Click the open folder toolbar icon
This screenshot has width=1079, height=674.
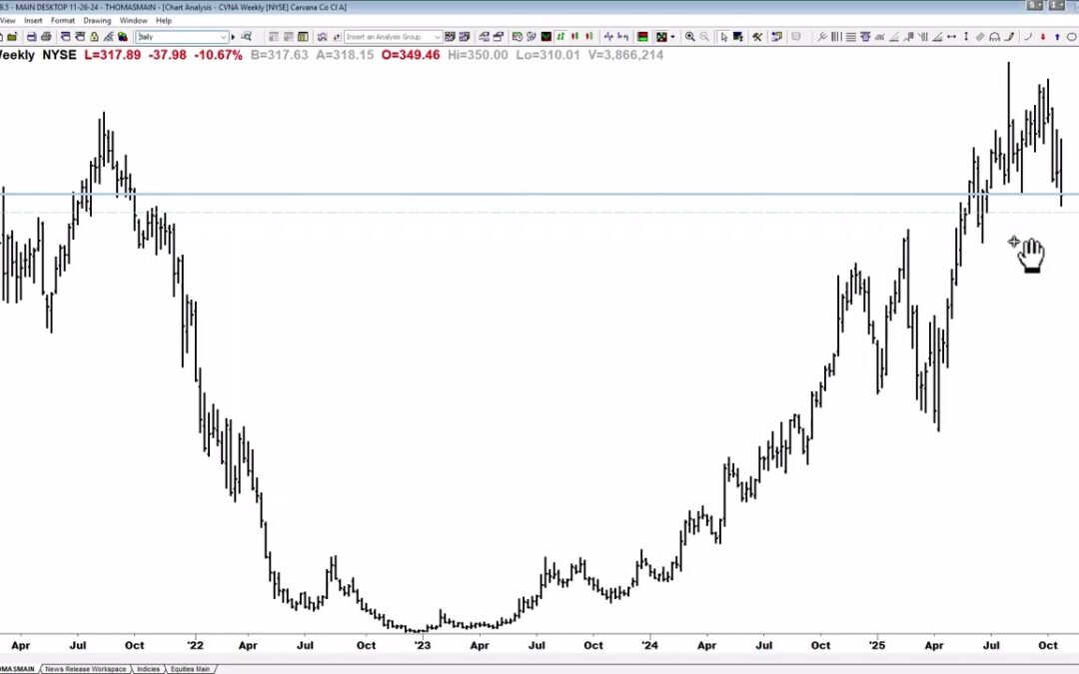tap(12, 37)
